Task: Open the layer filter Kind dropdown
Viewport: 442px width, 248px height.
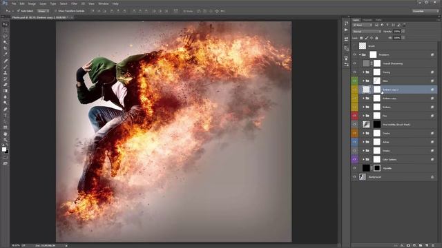Action: pyautogui.click(x=363, y=25)
